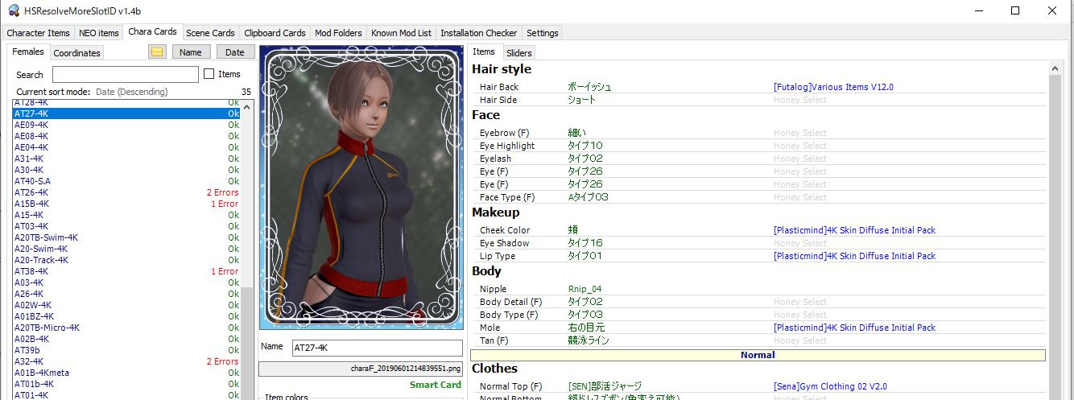Sort cards by Name button
Screen dimensions: 1074x400
(191, 52)
